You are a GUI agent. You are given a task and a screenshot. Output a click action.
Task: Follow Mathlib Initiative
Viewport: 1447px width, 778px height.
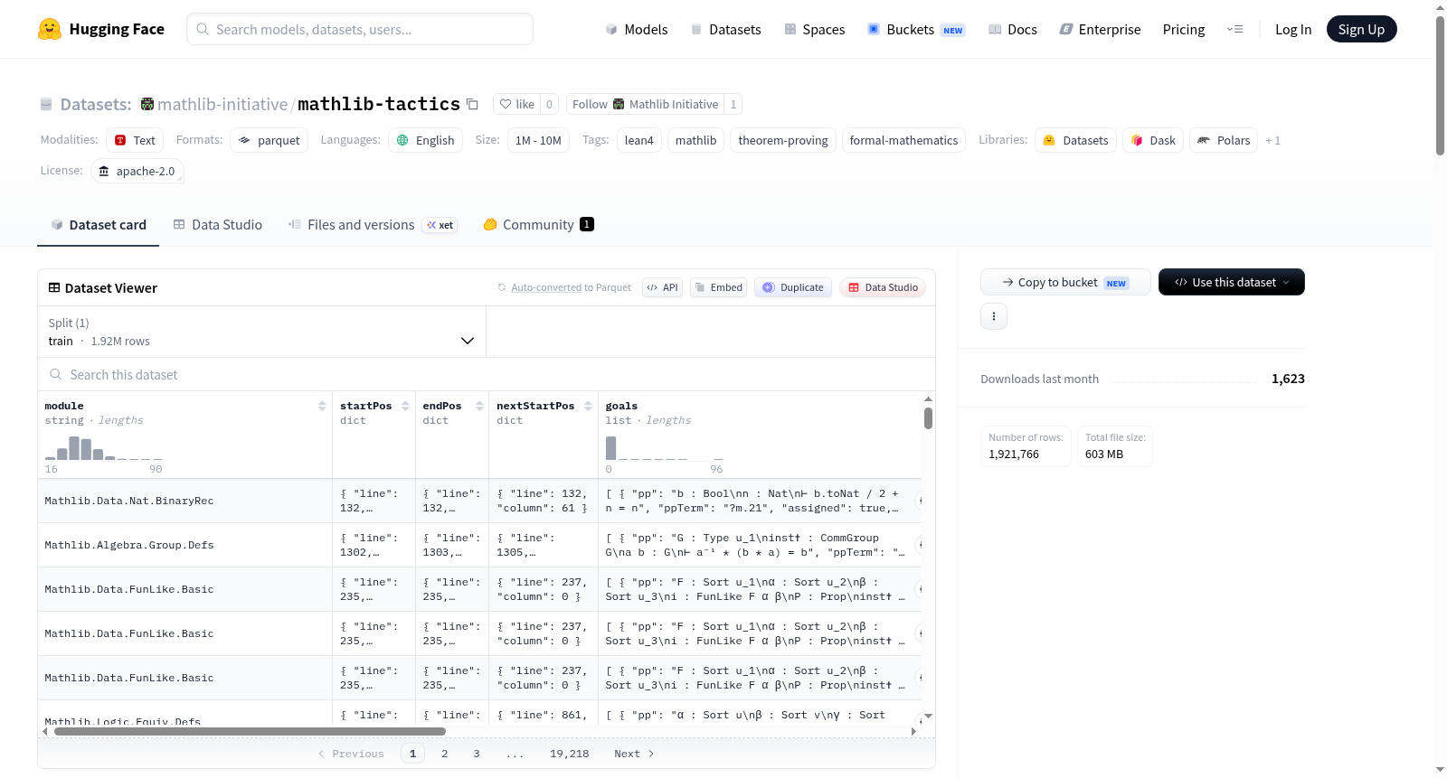tap(646, 104)
